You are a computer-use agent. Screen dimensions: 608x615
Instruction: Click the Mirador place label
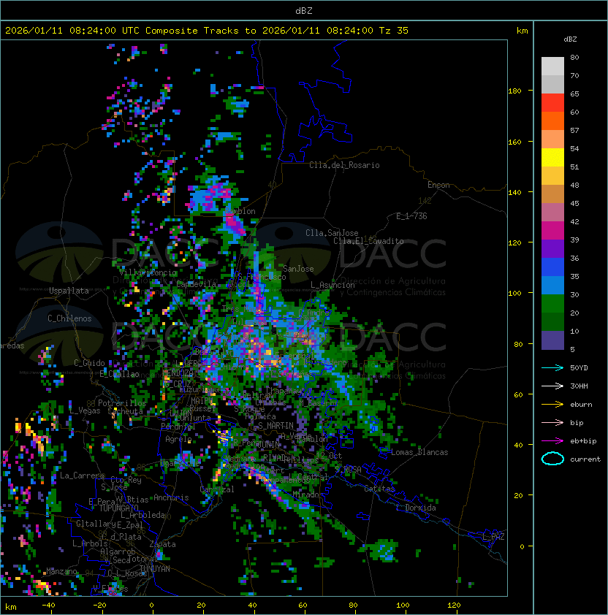click(x=309, y=494)
